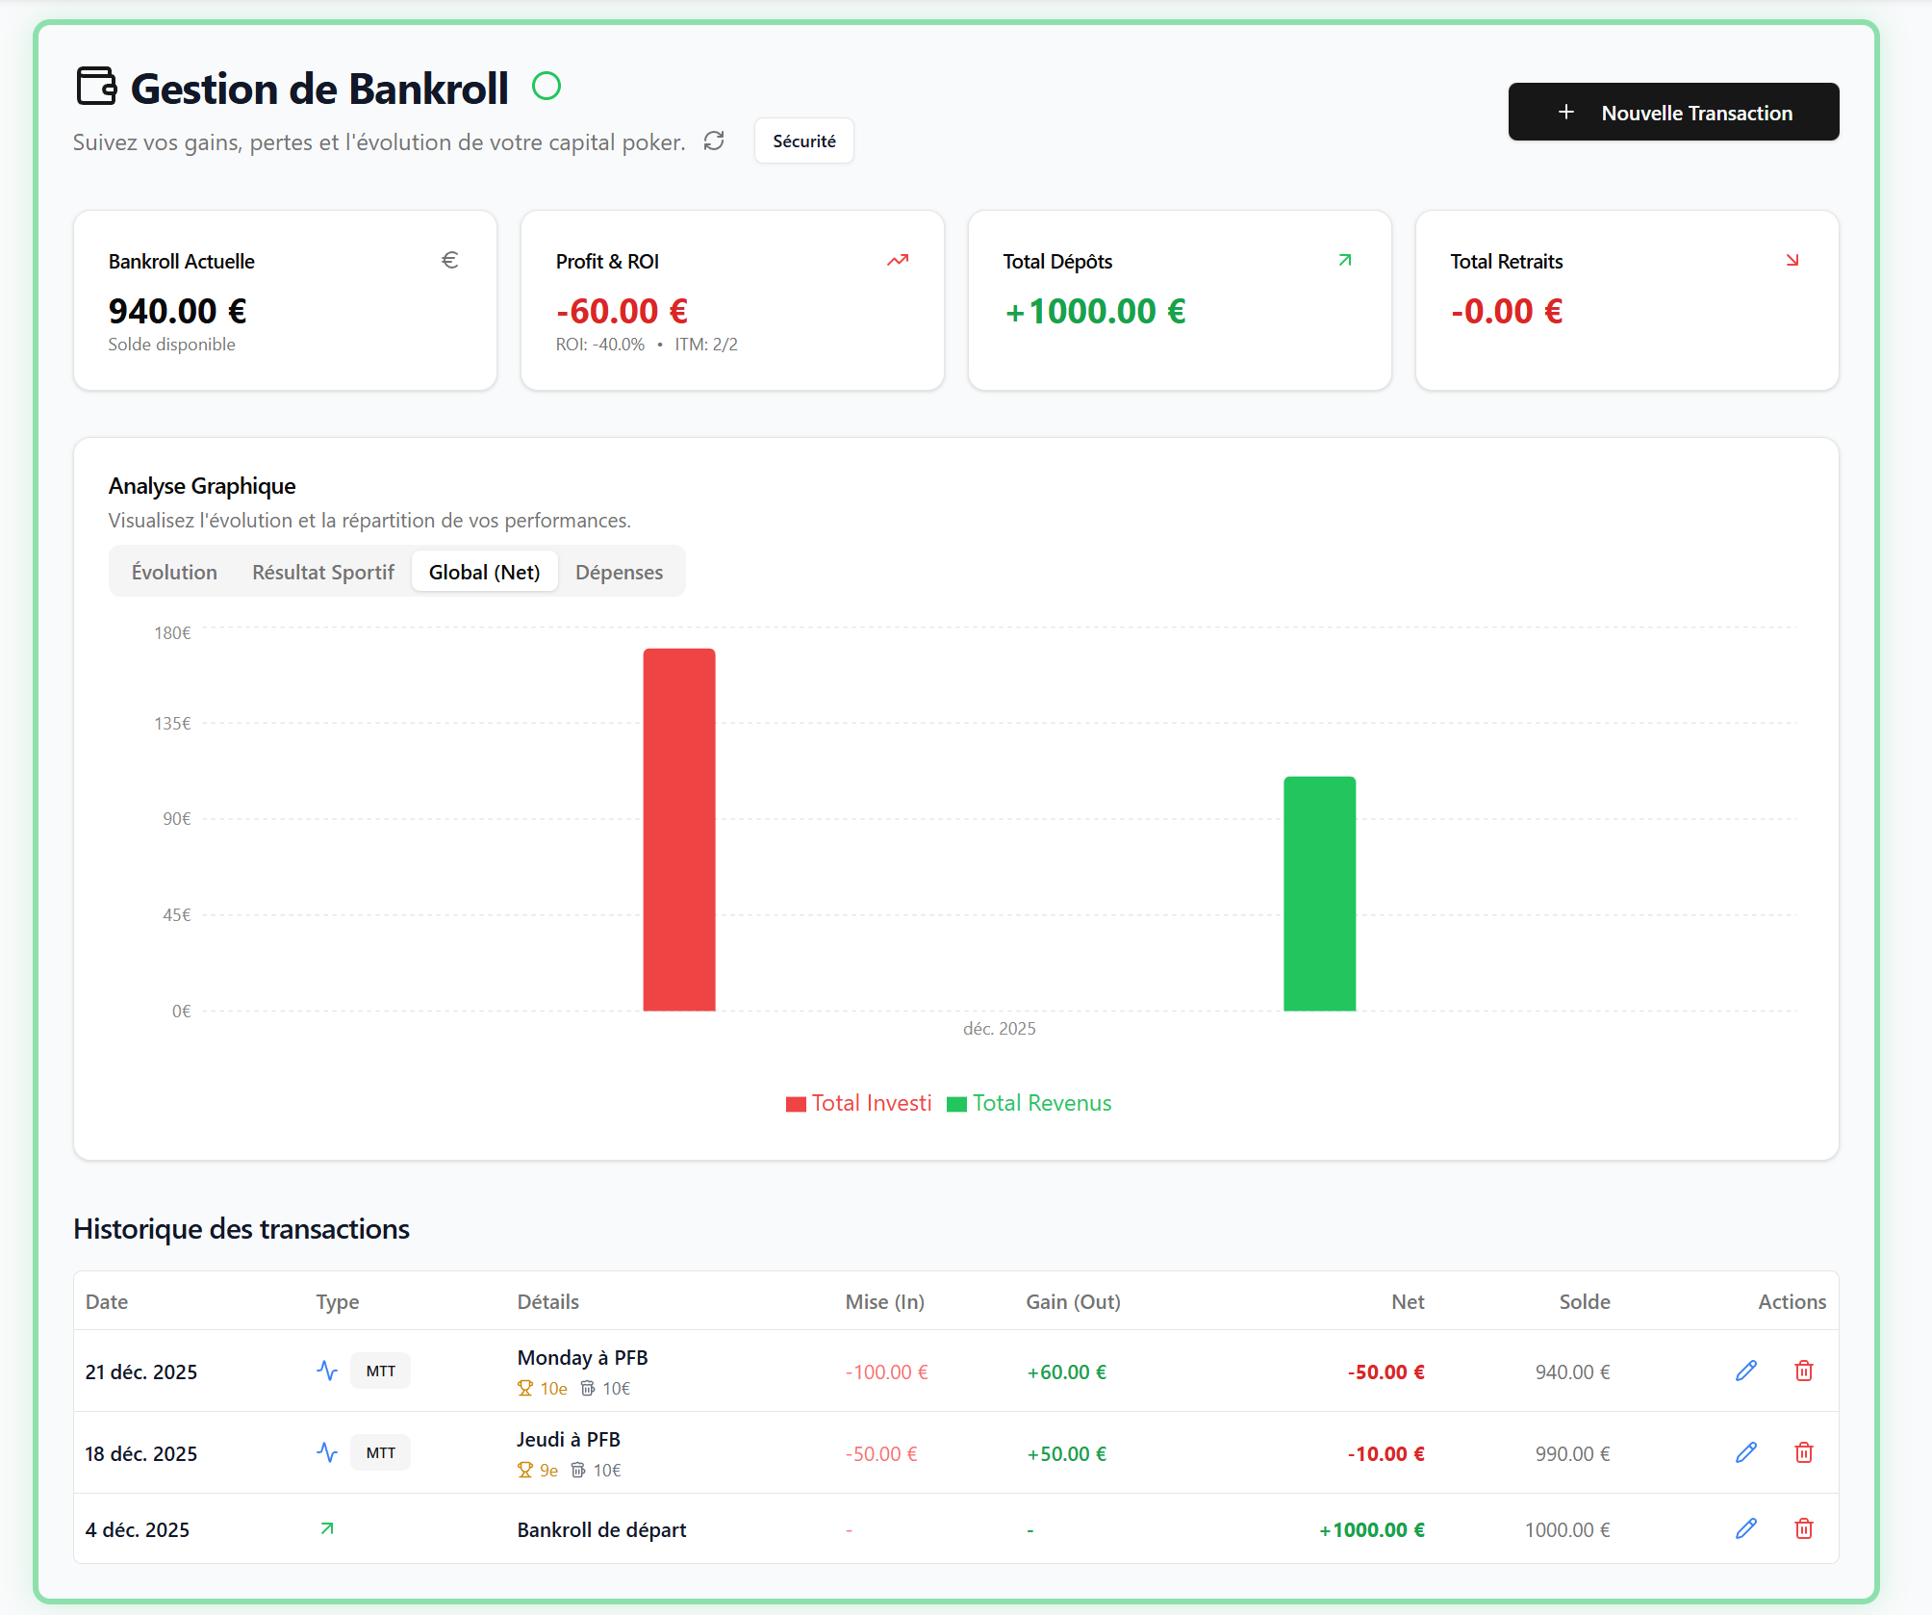Edit the 21 déc. 2025 transaction
This screenshot has width=1932, height=1615.
[x=1745, y=1371]
